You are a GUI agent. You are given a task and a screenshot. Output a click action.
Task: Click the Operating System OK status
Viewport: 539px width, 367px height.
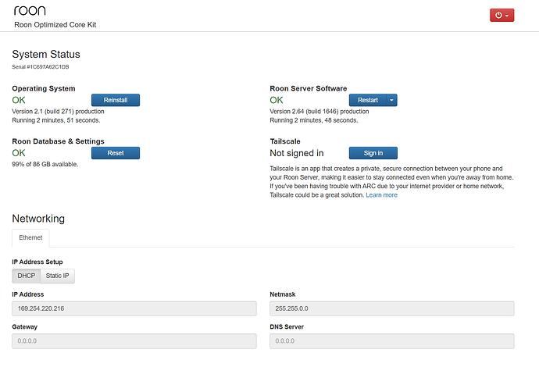(19, 100)
